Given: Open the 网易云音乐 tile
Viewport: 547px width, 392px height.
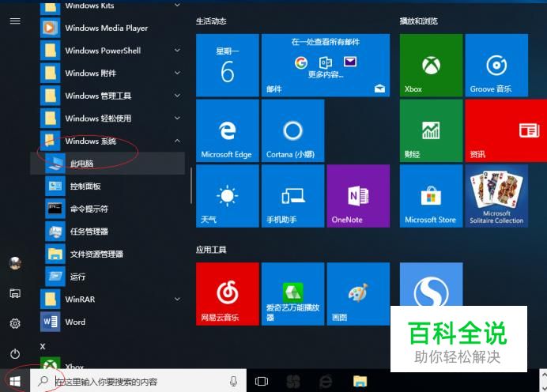Looking at the screenshot, I should (x=227, y=294).
